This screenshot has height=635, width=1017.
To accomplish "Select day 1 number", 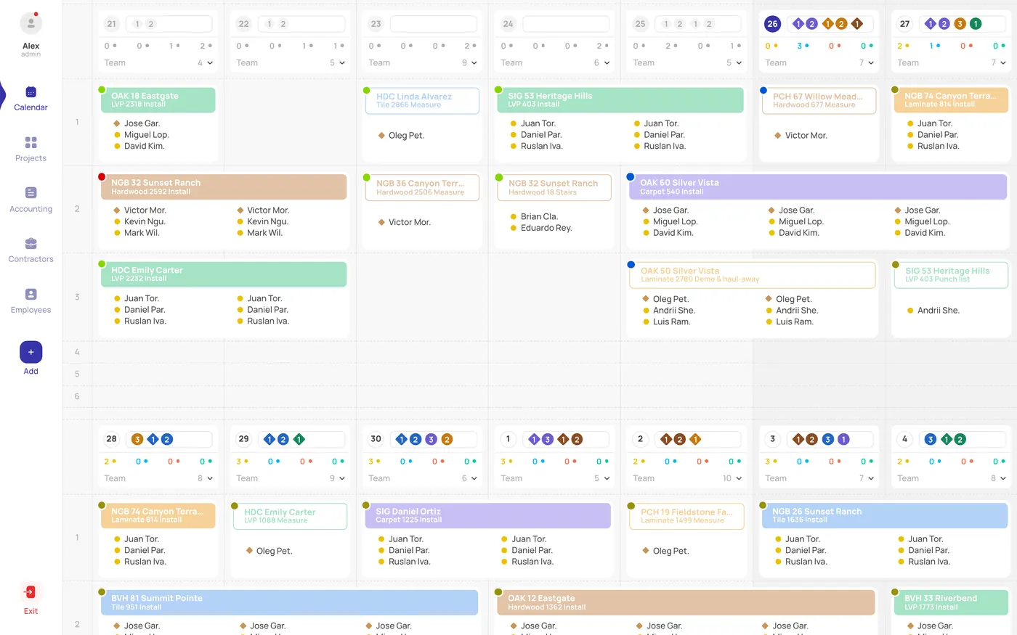I will [508, 439].
